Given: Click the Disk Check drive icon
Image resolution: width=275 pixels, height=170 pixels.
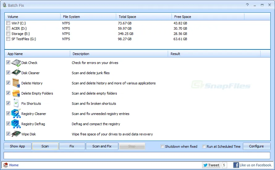Looking at the screenshot, I should (x=16, y=63).
